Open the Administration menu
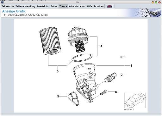 point(77,6)
